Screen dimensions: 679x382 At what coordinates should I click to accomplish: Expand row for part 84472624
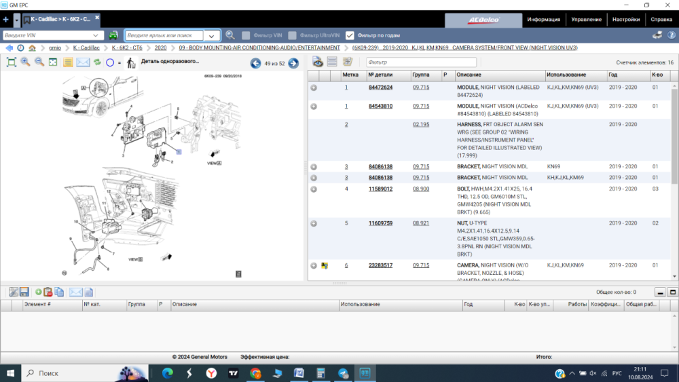pos(314,88)
